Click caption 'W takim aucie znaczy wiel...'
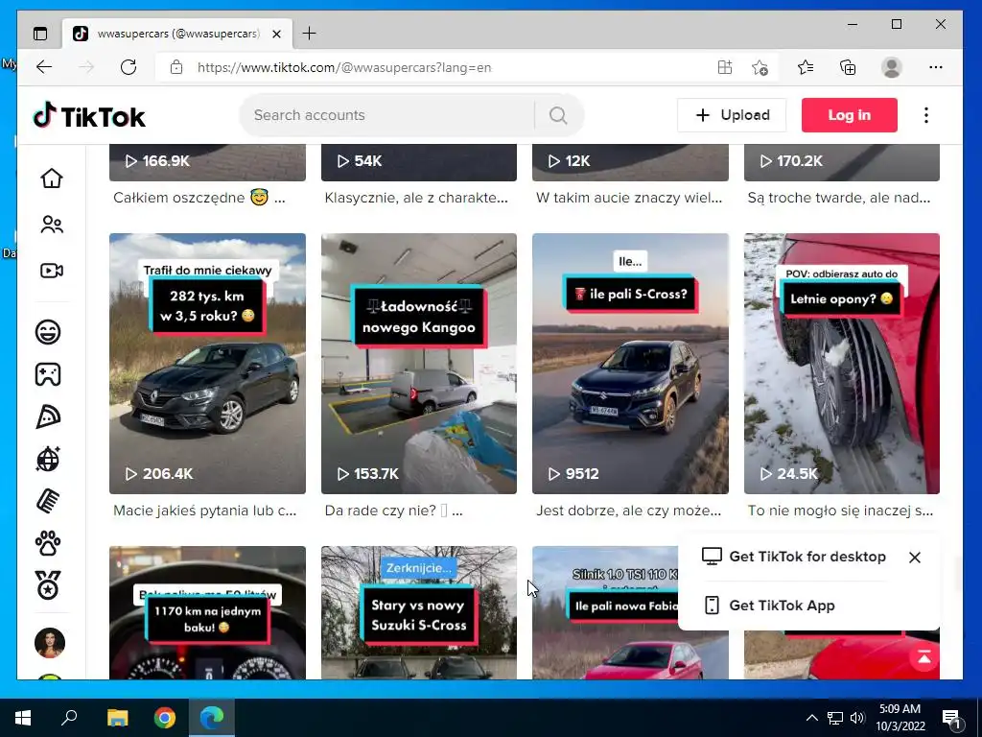Screen dimensions: 982x737 629,198
